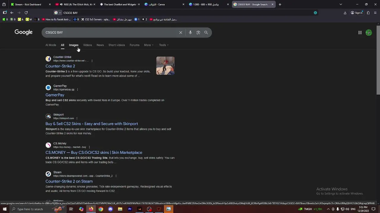Open more options for Steam result
Viewport: 380px width, 213px height.
pos(116,176)
